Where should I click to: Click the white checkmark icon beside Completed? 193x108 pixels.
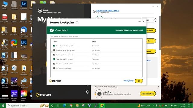pyautogui.click(x=52, y=30)
